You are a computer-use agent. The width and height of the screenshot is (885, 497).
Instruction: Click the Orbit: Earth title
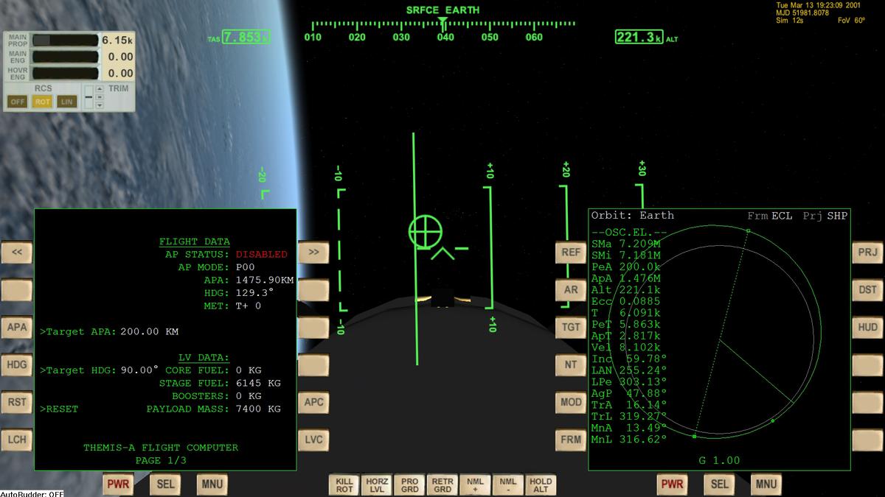tap(632, 216)
